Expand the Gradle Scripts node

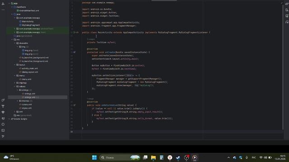(x=9, y=119)
